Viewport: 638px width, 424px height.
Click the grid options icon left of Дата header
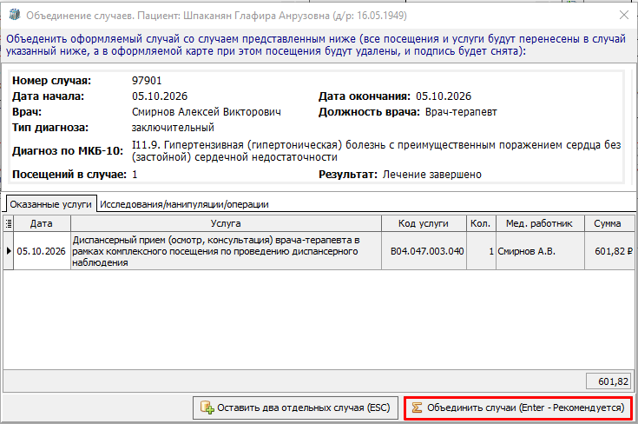tap(8, 223)
